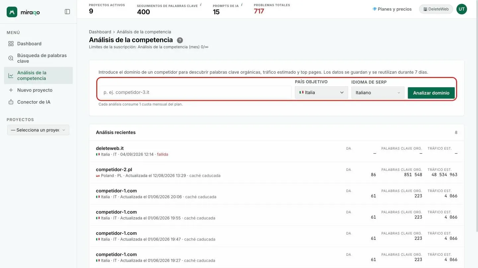Open the deleteweb.it analysis row
This screenshot has width=478, height=268.
coord(277,151)
